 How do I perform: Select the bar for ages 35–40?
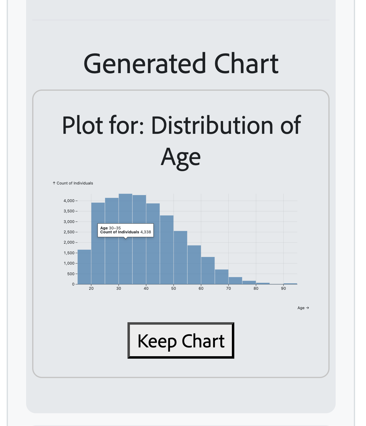139,258
